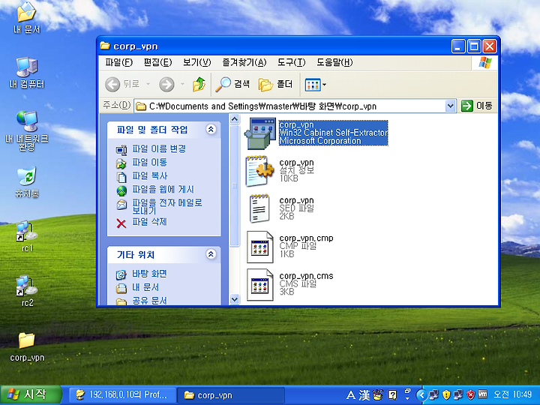Switch to 192.168.0.10의 Prof... taskbar item
The width and height of the screenshot is (540, 405).
(x=123, y=394)
